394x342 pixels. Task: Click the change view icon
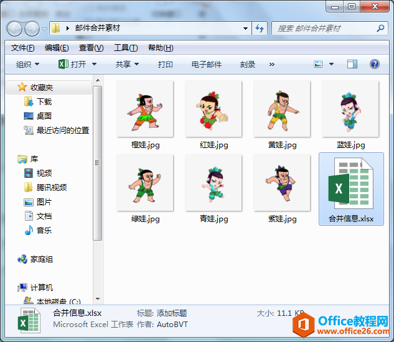click(318, 64)
